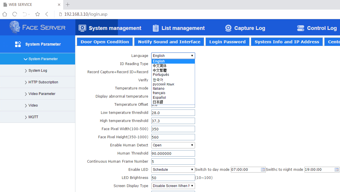Select Português from the language list
Screen dimensions: 340x192
pyautogui.click(x=161, y=75)
